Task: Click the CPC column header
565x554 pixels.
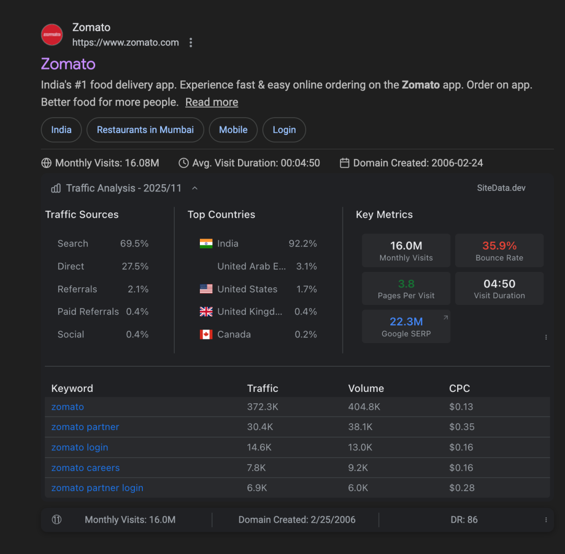Action: 459,388
